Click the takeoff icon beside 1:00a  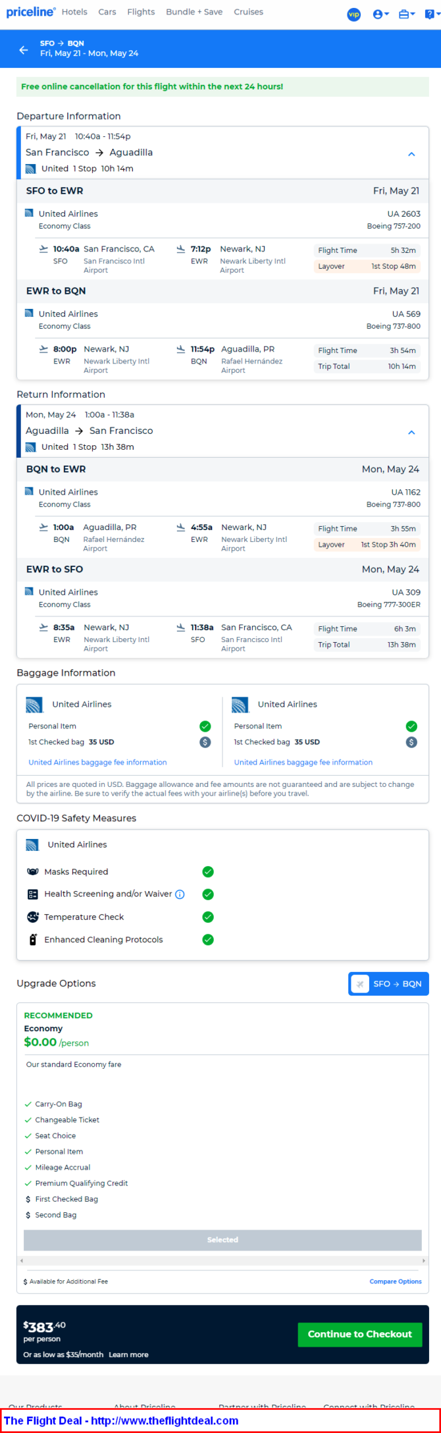43,527
